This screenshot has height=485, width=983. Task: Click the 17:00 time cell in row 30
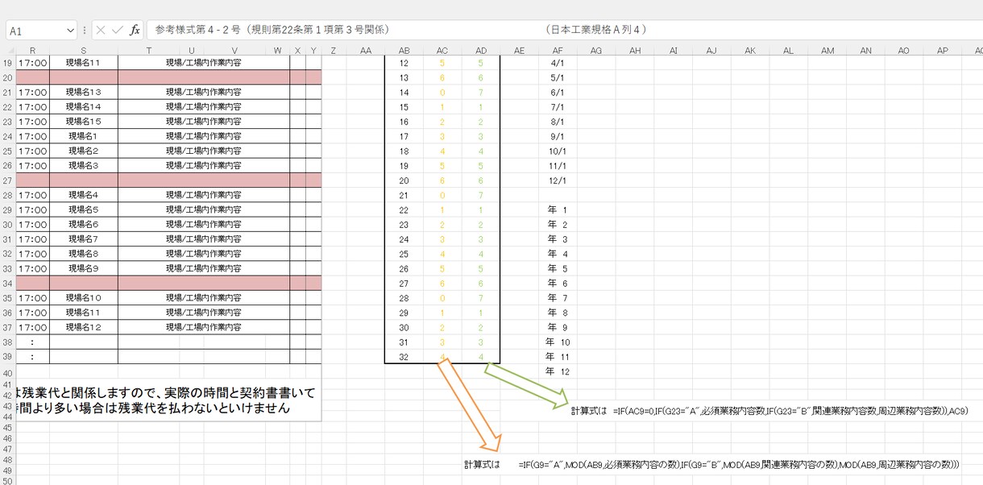pyautogui.click(x=32, y=225)
